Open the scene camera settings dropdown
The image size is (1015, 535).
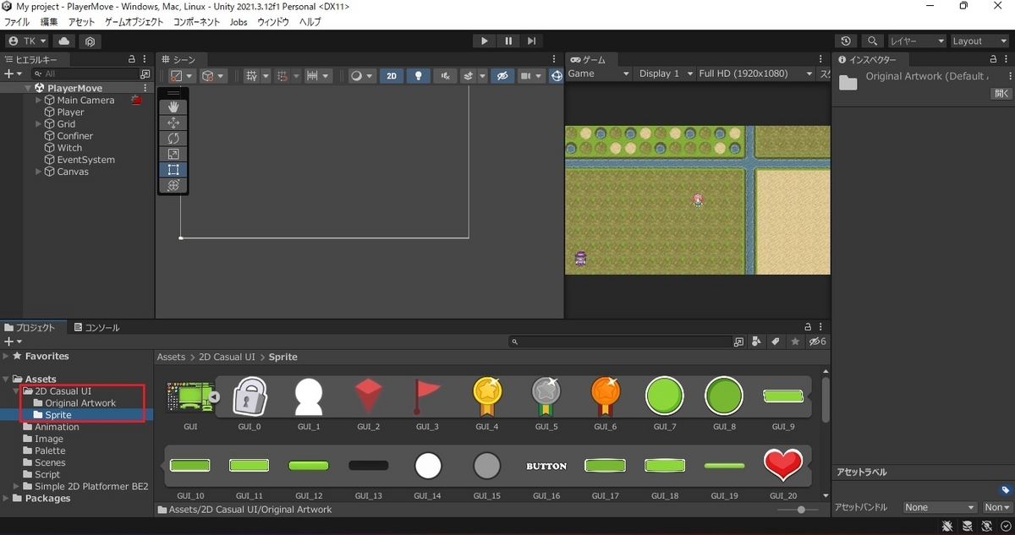coord(530,75)
